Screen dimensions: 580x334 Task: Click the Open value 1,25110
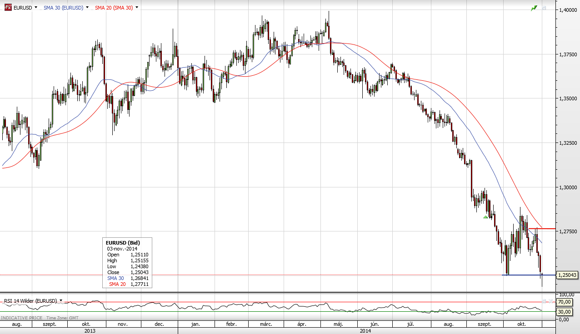[139, 255]
